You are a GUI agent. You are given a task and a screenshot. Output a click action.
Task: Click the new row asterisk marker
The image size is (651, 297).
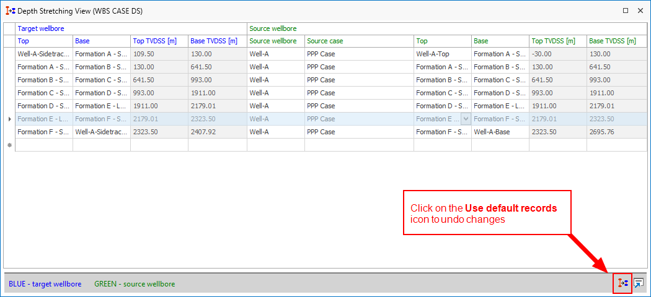pos(9,145)
